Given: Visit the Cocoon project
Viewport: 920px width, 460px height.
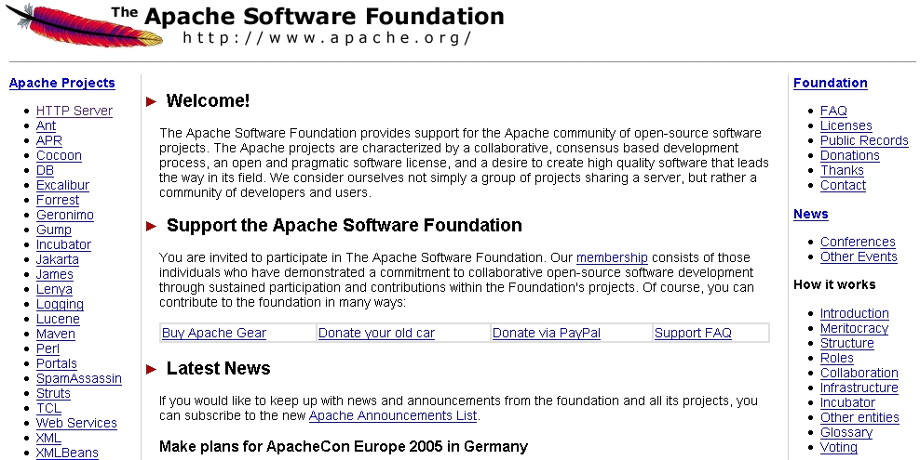Looking at the screenshot, I should [59, 156].
